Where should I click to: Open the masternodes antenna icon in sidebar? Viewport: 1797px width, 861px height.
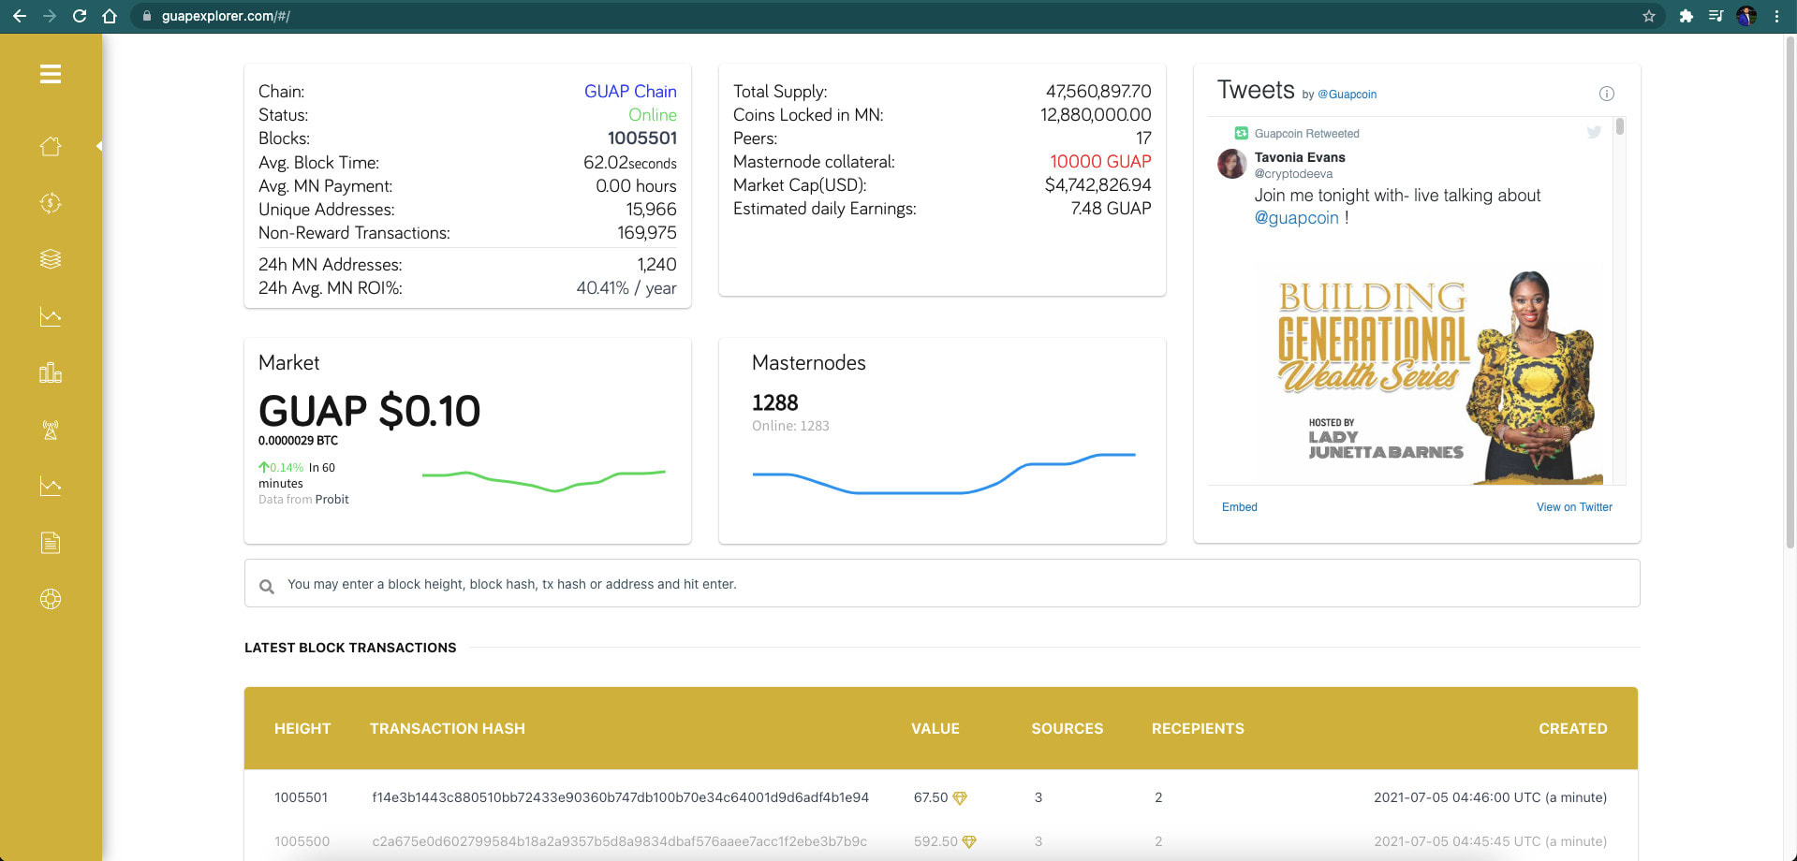coord(52,430)
